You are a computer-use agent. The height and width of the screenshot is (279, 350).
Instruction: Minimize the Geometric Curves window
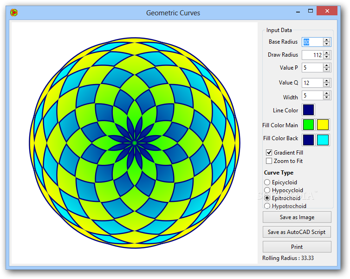pyautogui.click(x=298, y=11)
